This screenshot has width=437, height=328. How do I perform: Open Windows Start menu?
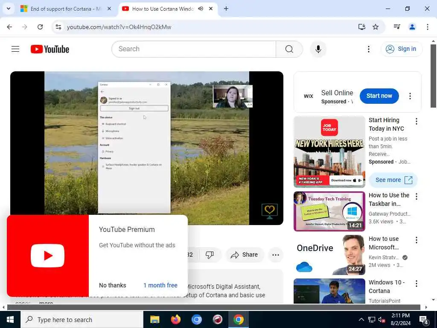point(10,319)
